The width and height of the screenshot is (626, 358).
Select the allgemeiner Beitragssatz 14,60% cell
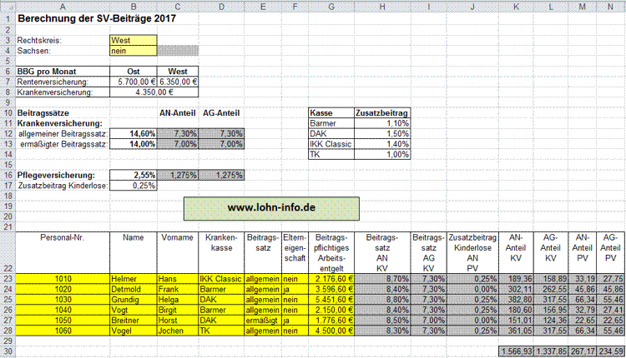[x=134, y=133]
